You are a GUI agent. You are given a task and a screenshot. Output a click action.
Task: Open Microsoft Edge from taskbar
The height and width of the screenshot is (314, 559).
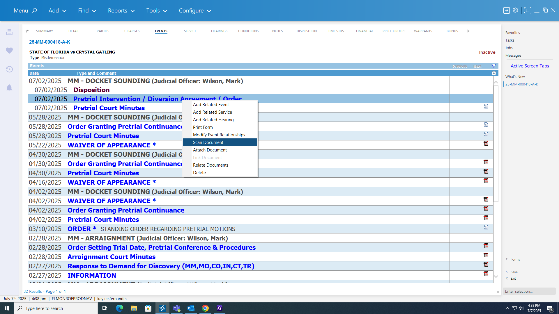[119, 308]
